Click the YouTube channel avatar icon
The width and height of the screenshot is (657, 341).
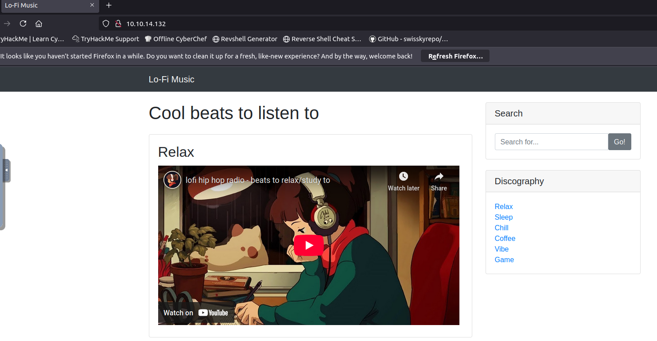coord(172,180)
